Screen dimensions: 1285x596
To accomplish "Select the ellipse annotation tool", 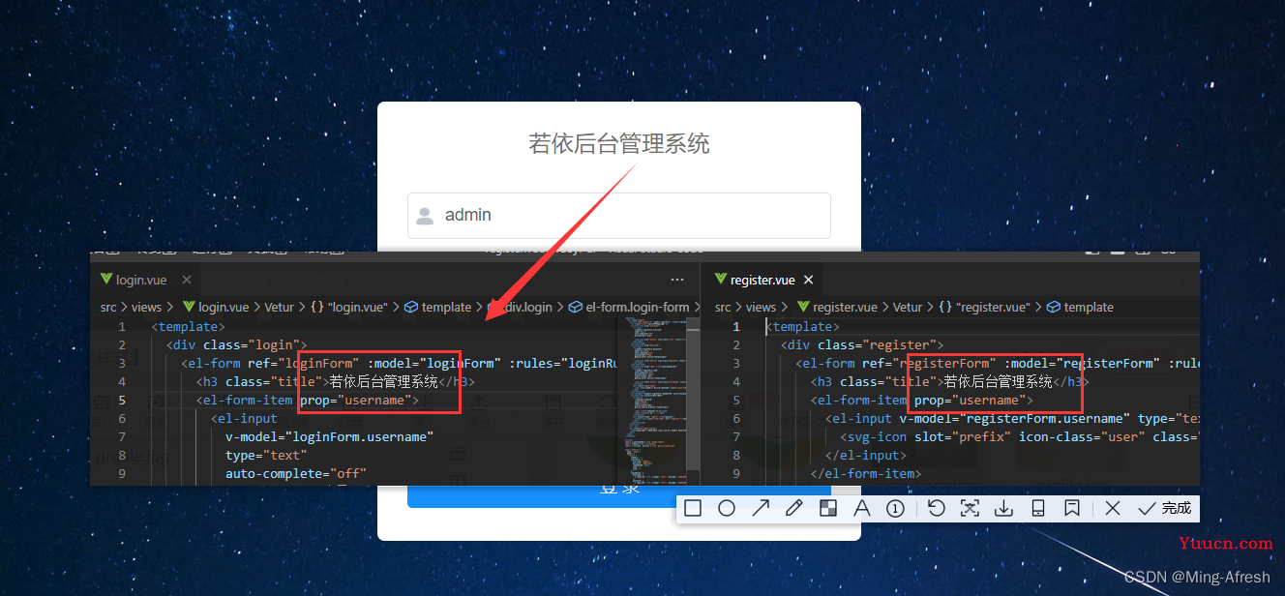I will [727, 508].
